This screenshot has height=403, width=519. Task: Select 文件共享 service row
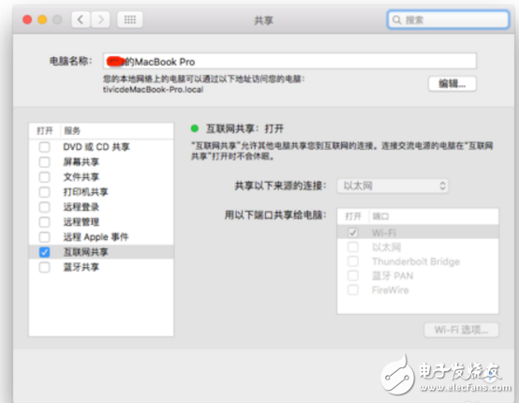[101, 177]
